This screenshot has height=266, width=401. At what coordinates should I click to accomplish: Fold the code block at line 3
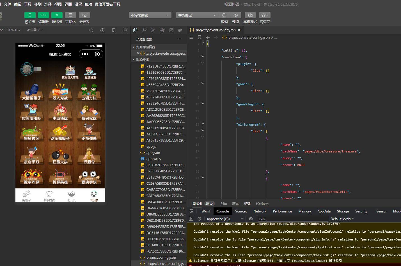coord(203,56)
